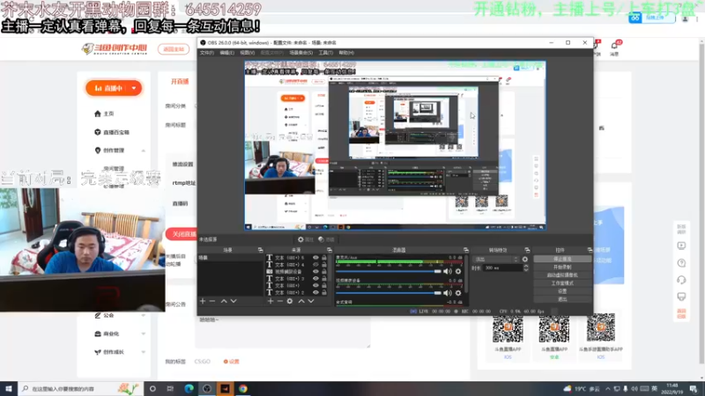
Task: Toggle visibility of the video capture device source
Action: click(x=315, y=271)
